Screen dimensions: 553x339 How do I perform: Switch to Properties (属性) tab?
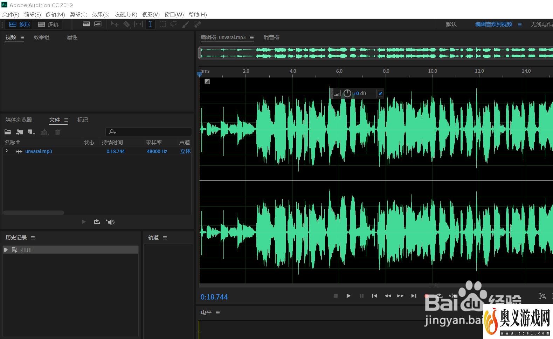(72, 37)
